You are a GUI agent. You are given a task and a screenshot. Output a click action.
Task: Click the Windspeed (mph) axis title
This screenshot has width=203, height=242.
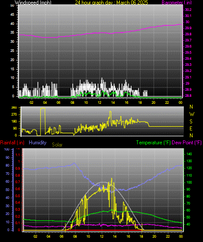pos(33,3)
